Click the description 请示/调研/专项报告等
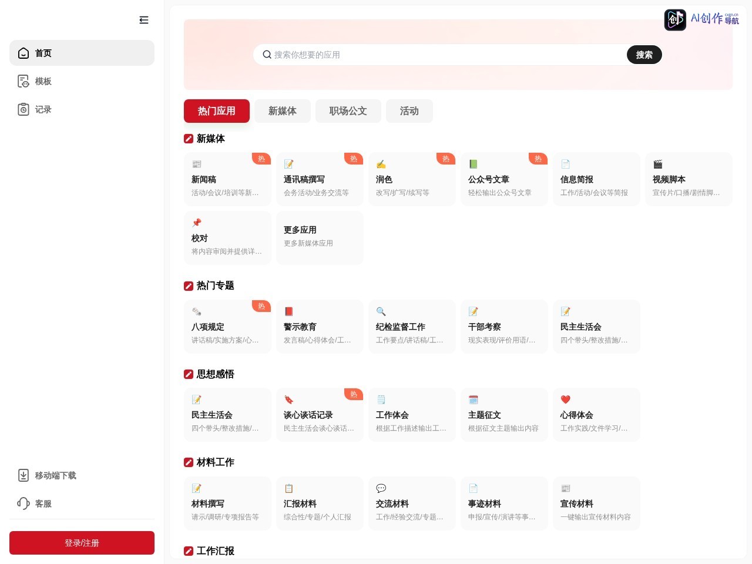Viewport: 752px width, 564px height. pos(225,517)
